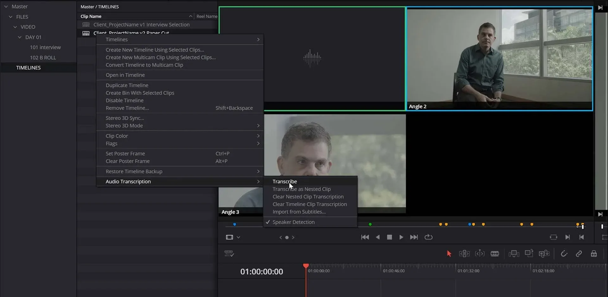Jump to last frame in viewer
608x297 pixels.
tap(414, 237)
